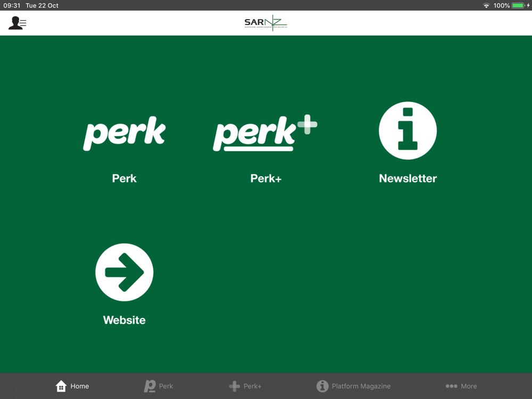Screen dimensions: 532x399
Task: Open the Perk logo tile
Action: [124, 134]
